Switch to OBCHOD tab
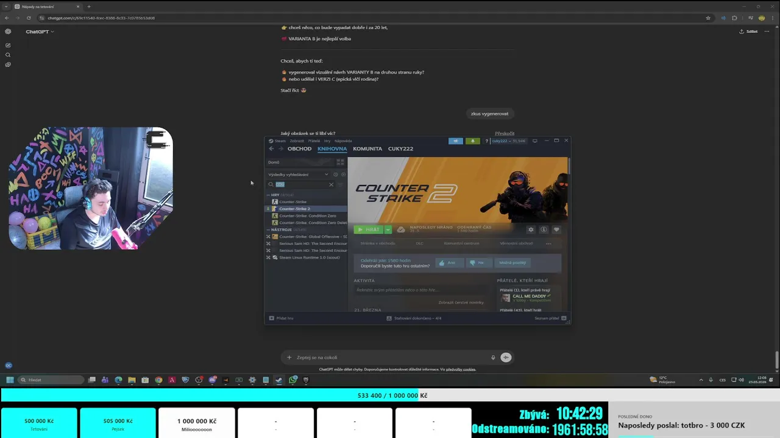This screenshot has width=780, height=438. (299, 148)
